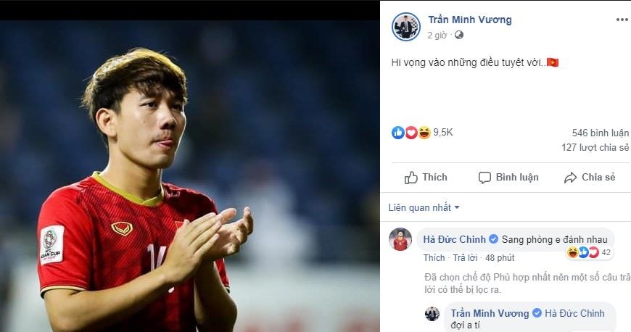Open Trần Minh Vương profile name link in header
Screen dimensions: 631x332
[469, 20]
